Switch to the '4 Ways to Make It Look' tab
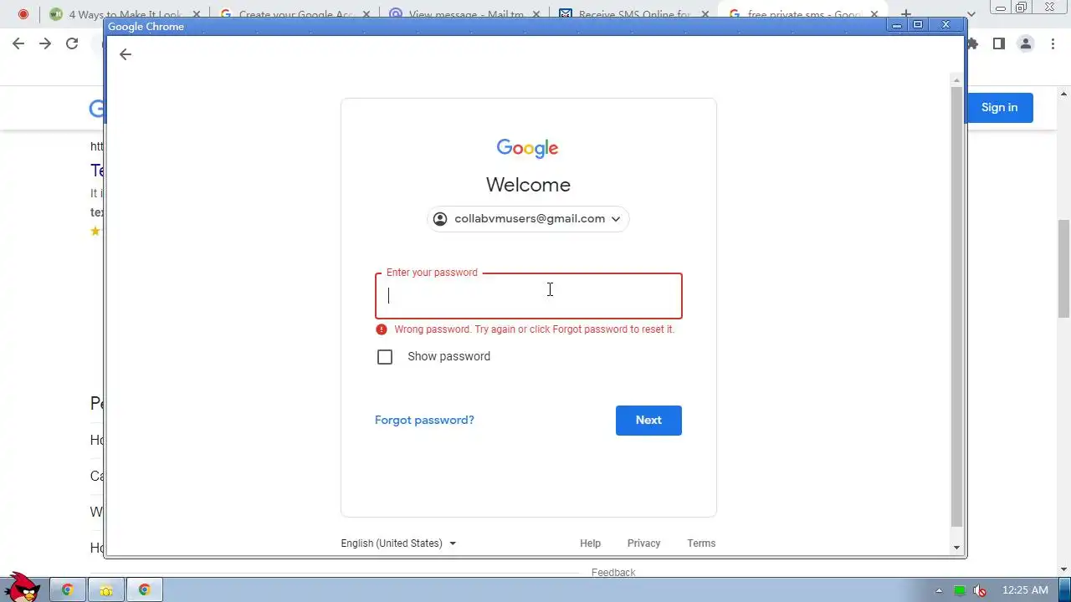 pyautogui.click(x=126, y=14)
